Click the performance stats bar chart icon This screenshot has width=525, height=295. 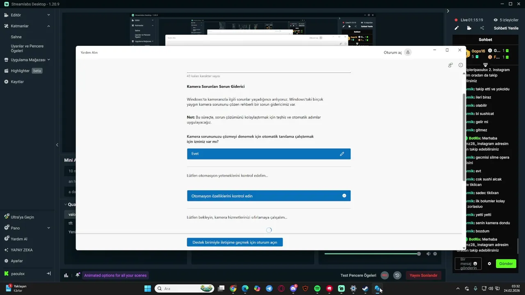click(66, 275)
